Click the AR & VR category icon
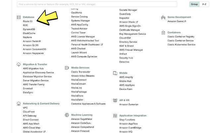This screenshot has width=212, height=133. click(x=115, y=100)
